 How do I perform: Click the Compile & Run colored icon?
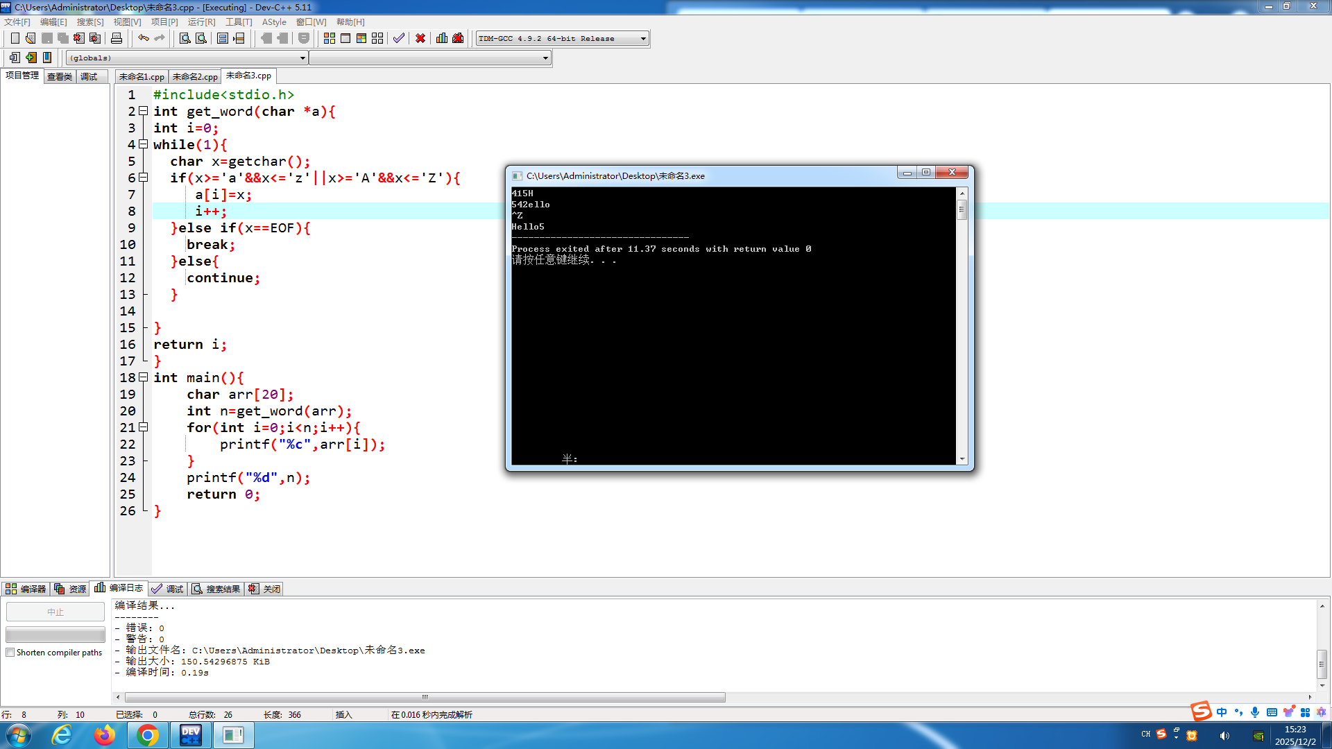(x=361, y=38)
